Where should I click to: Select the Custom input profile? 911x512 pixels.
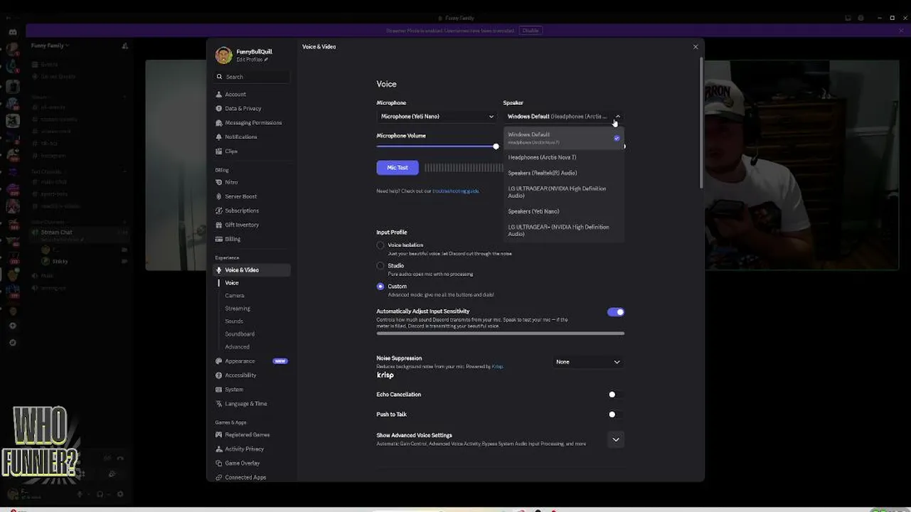click(x=380, y=287)
